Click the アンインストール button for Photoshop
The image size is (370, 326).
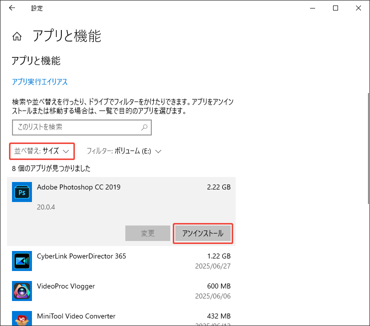[x=203, y=233]
